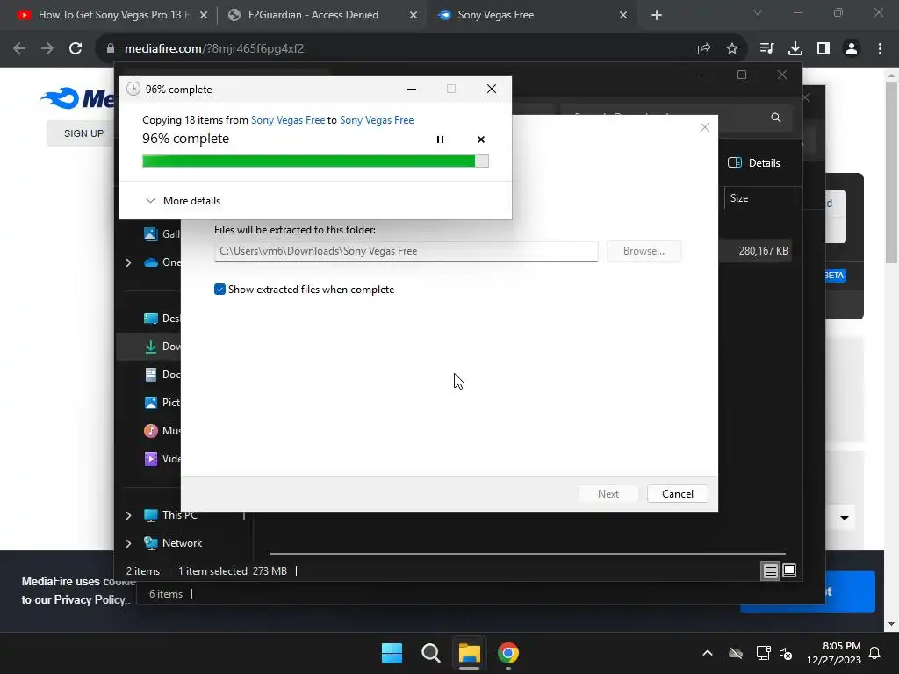Image resolution: width=899 pixels, height=674 pixels.
Task: Open the notification bell in taskbar
Action: tap(875, 653)
